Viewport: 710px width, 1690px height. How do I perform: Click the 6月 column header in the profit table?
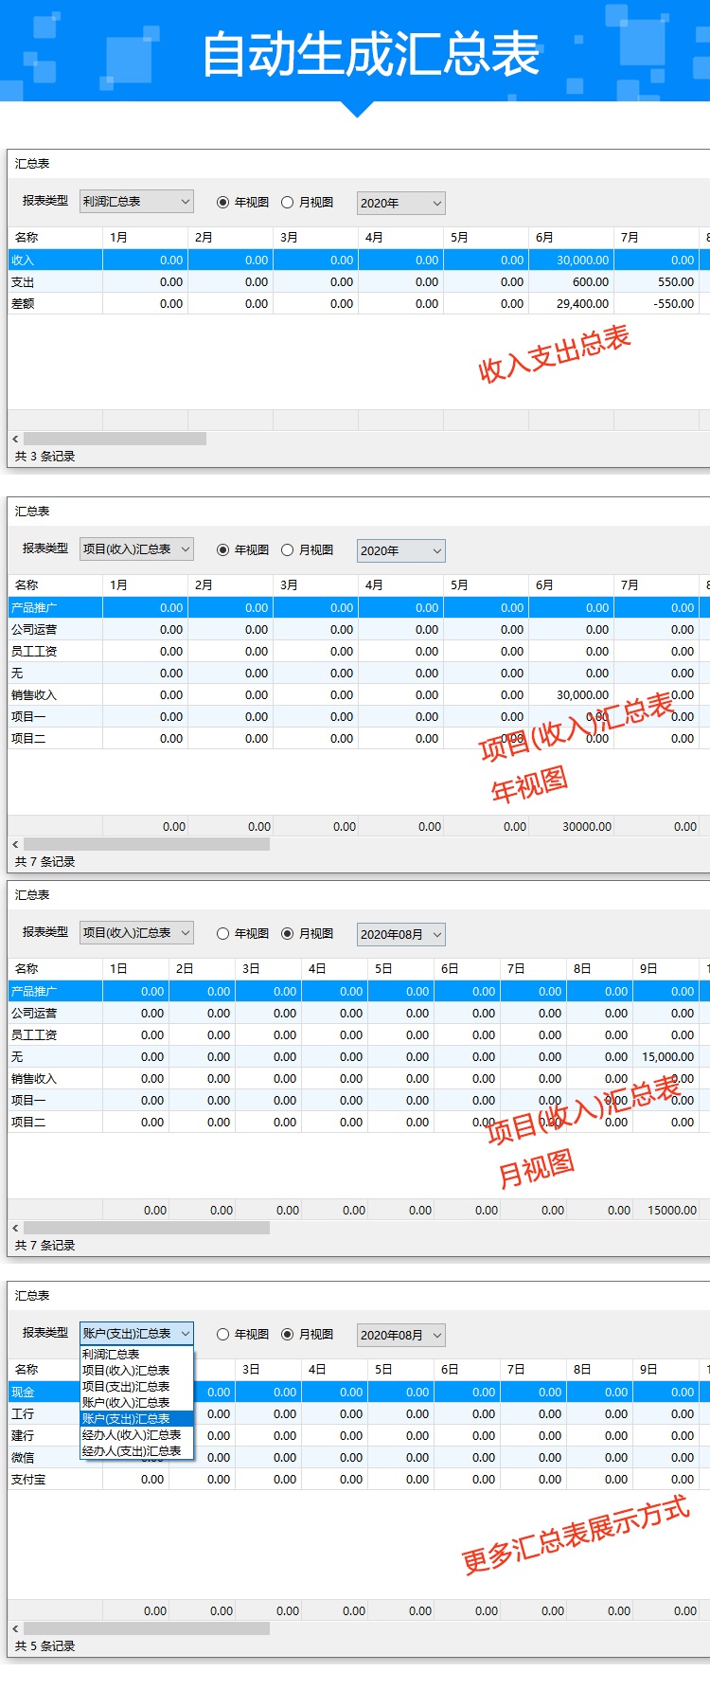[x=571, y=237]
